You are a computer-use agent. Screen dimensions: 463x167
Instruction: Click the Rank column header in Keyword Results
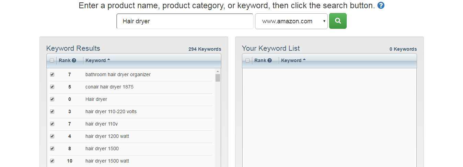tap(65, 60)
